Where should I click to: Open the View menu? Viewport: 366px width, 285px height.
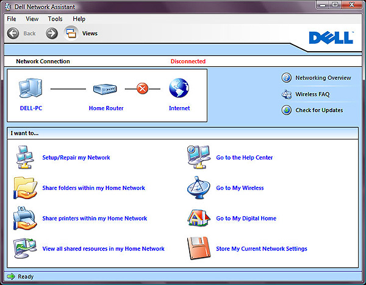click(x=32, y=19)
